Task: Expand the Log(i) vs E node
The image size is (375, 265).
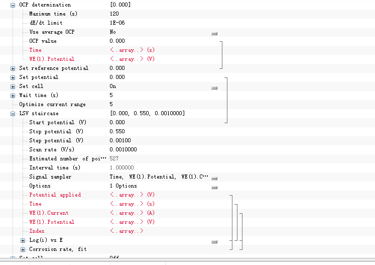Action: 23,240
